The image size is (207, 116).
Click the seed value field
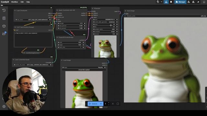pos(105,20)
